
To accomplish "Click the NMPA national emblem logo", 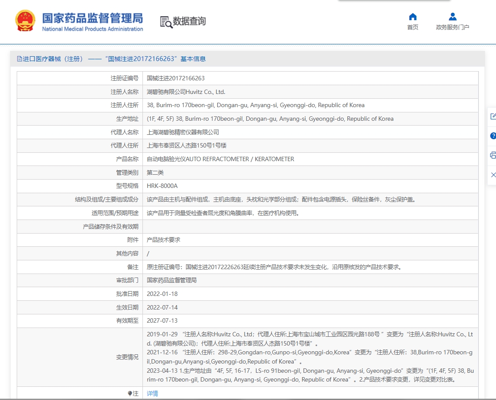I will (x=25, y=21).
